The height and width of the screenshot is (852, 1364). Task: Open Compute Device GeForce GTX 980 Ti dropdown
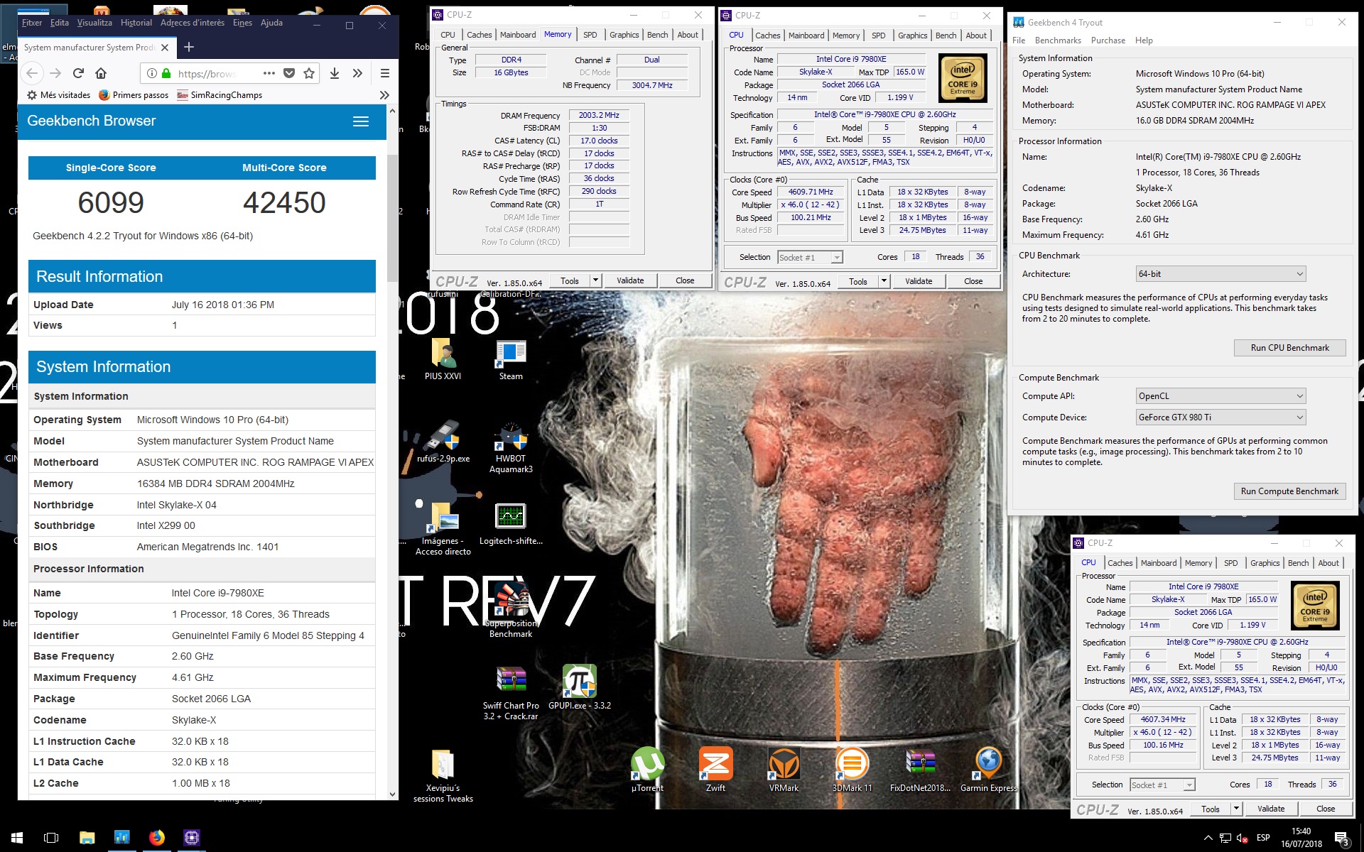(1220, 417)
